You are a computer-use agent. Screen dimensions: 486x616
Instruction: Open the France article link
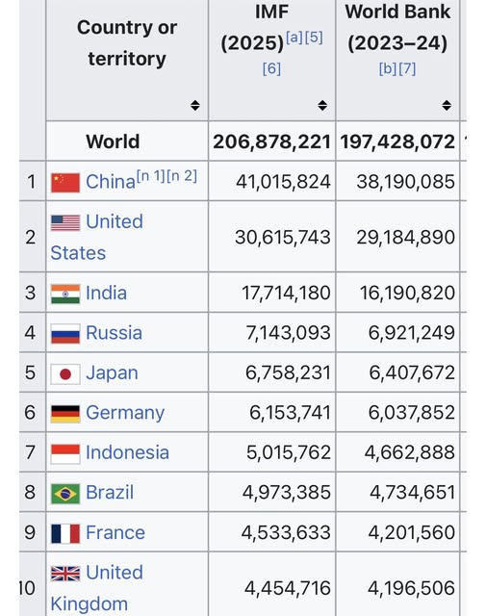pos(115,532)
